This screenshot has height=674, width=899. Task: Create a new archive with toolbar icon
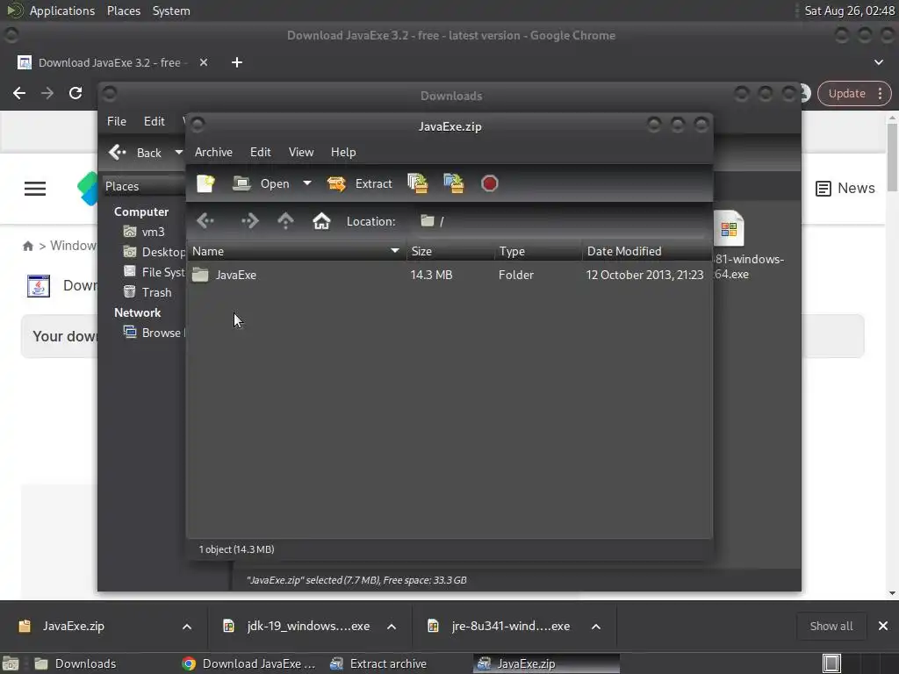205,183
